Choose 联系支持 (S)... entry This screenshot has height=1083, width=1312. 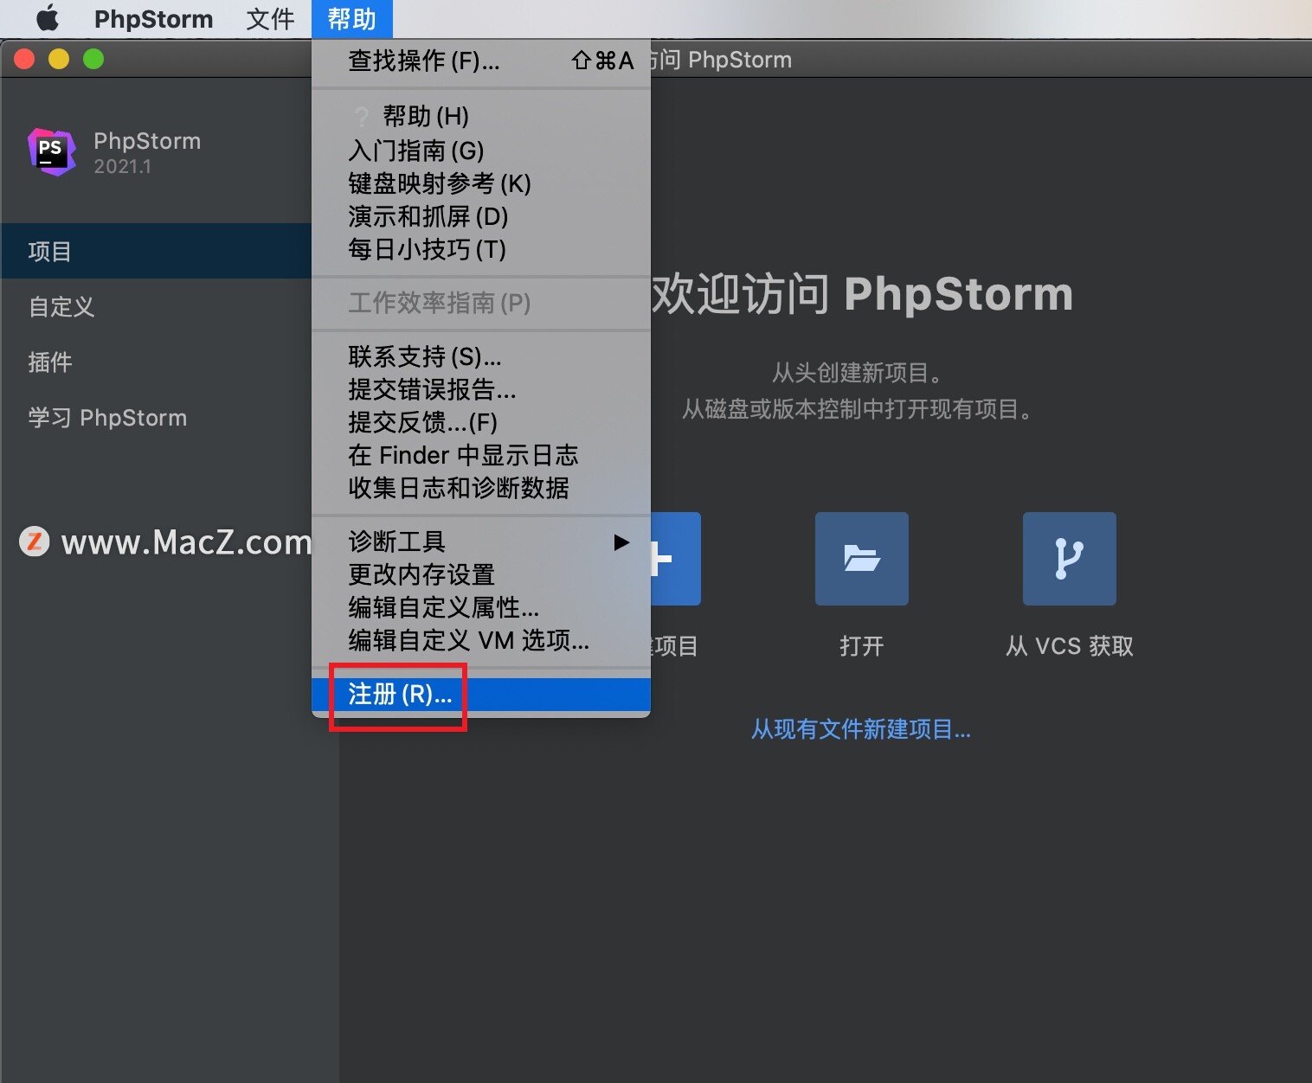coord(481,356)
